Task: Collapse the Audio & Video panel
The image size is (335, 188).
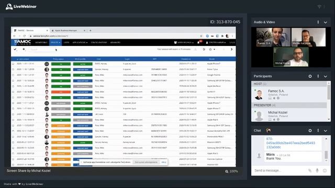Action: click(x=326, y=22)
